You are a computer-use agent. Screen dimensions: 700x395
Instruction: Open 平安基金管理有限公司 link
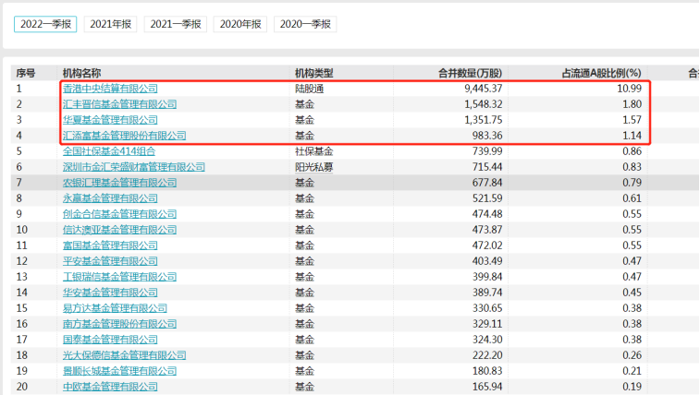pyautogui.click(x=110, y=261)
